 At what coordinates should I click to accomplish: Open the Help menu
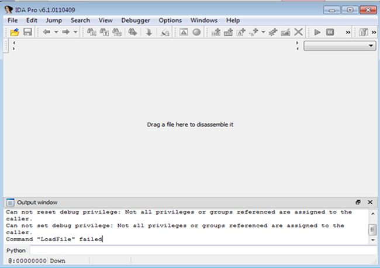pyautogui.click(x=233, y=20)
